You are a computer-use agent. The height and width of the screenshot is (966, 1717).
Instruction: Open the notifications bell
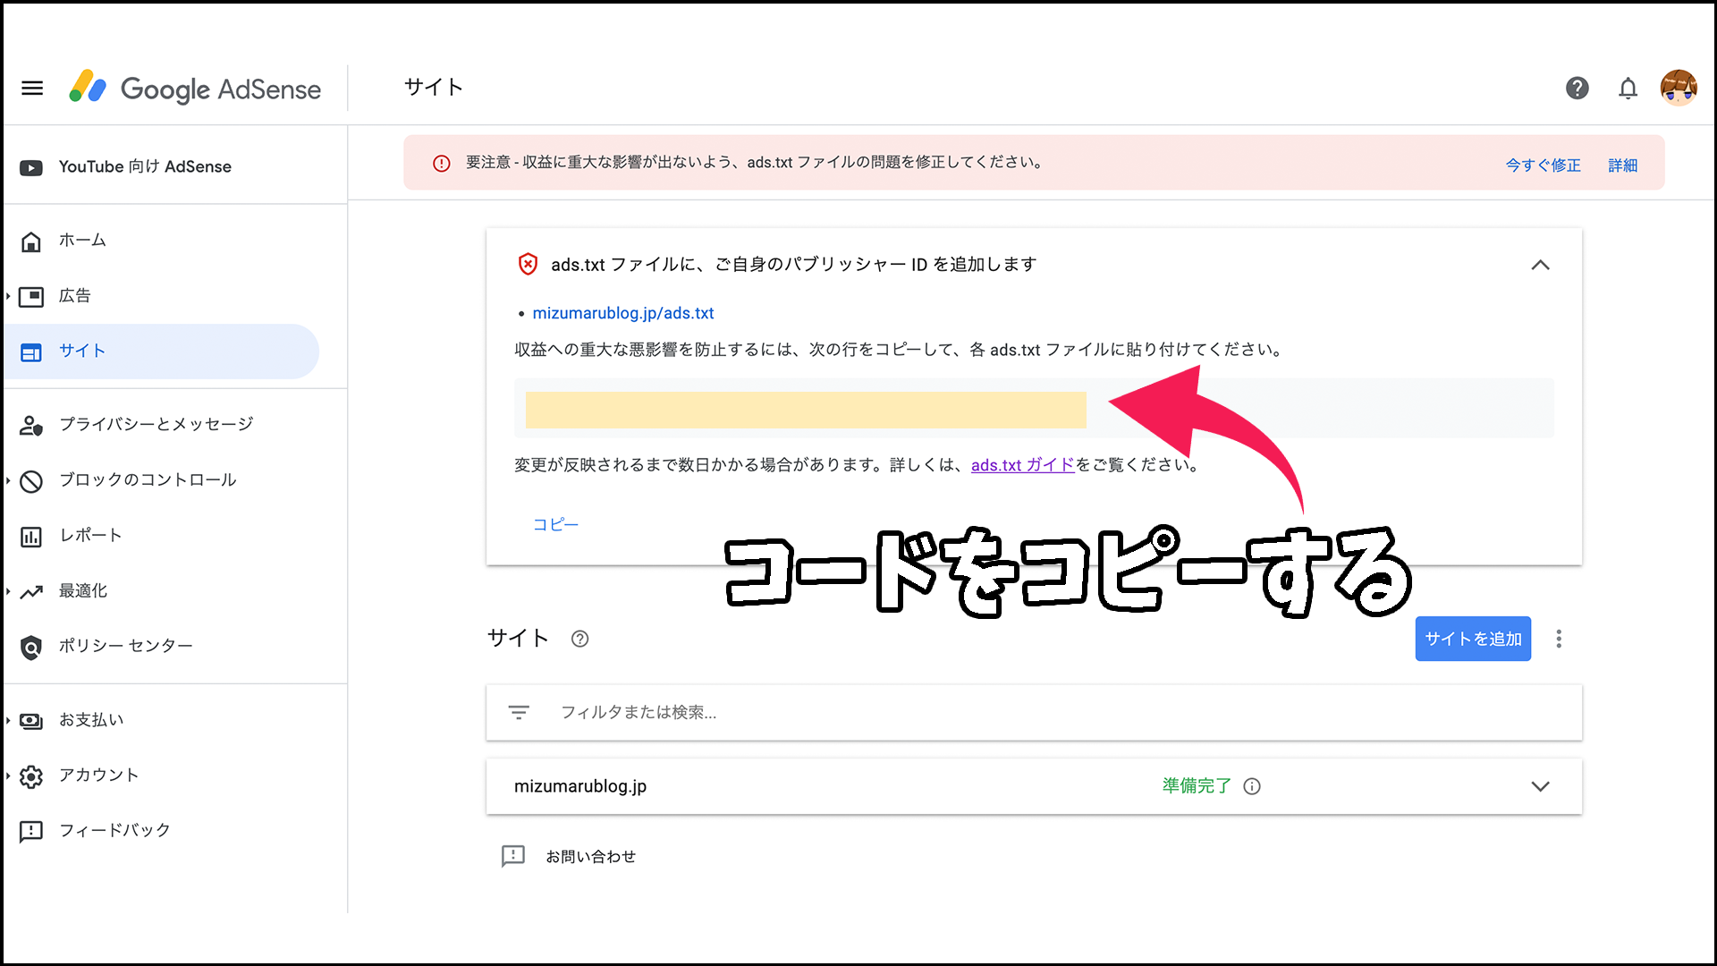pos(1628,88)
